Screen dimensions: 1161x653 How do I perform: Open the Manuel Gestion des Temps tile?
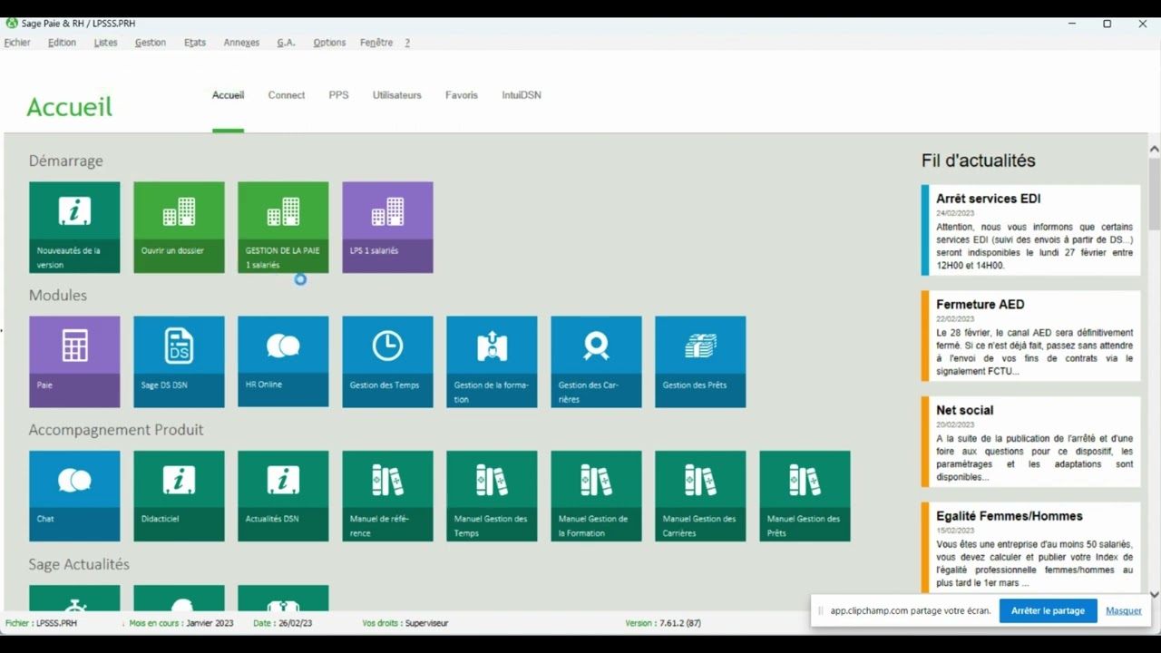tap(492, 496)
